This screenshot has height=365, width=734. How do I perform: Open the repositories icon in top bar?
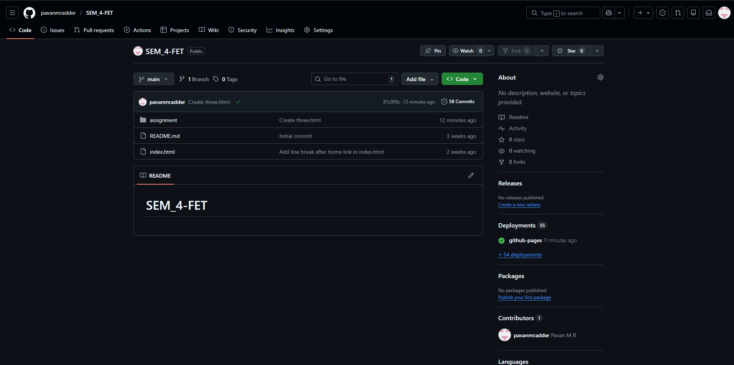tap(693, 13)
